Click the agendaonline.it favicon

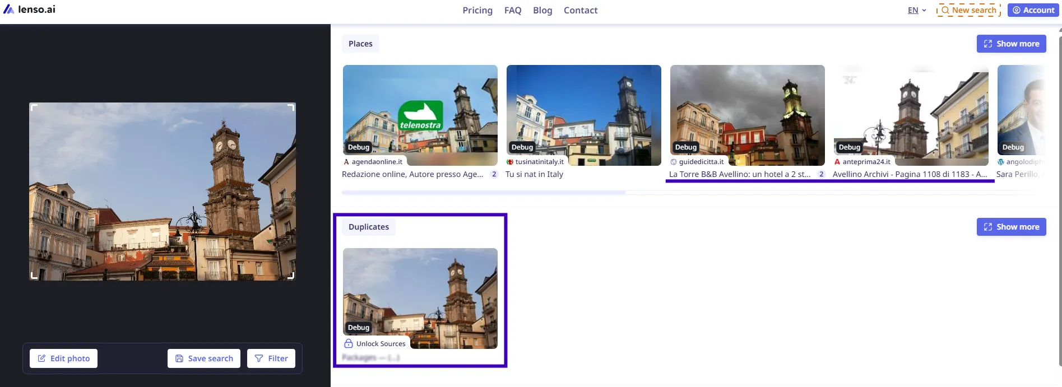click(346, 162)
